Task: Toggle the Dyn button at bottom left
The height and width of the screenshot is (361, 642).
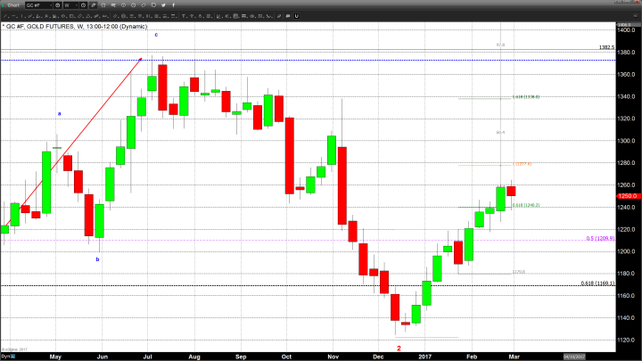Action: [5, 356]
